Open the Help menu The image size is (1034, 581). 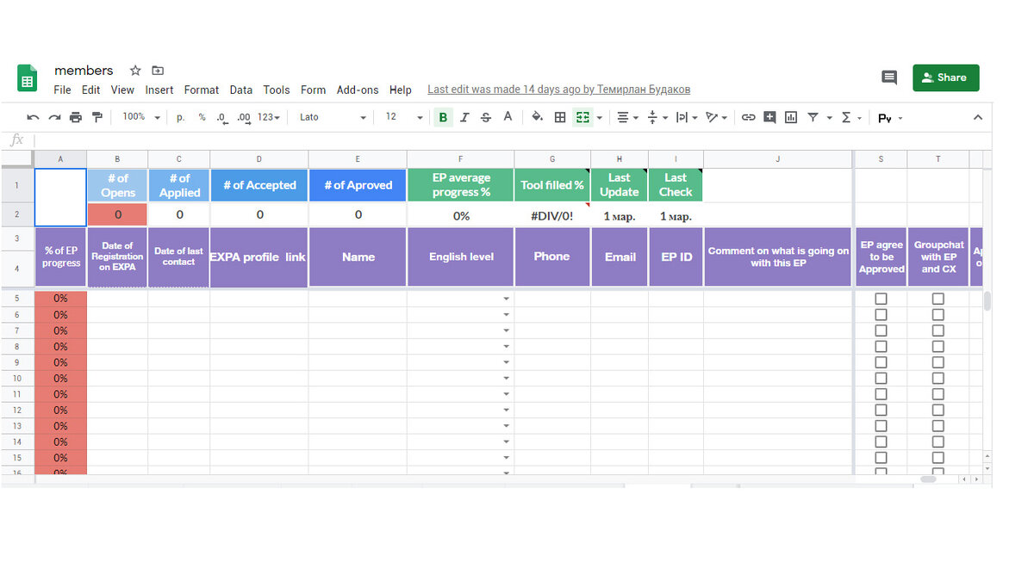pos(401,90)
